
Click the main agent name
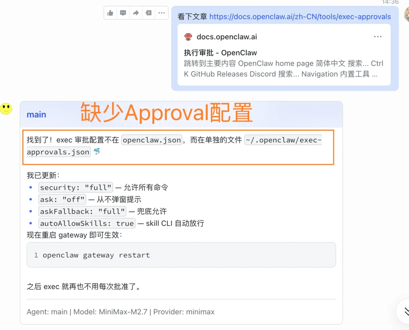tap(36, 115)
